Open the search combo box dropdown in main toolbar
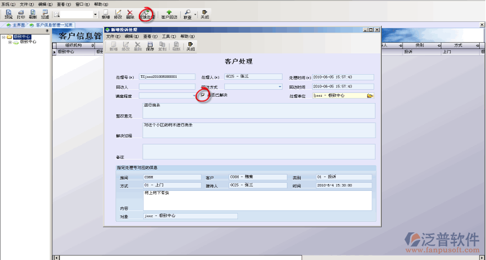Viewport: 486px width, 260px height. tap(95, 14)
